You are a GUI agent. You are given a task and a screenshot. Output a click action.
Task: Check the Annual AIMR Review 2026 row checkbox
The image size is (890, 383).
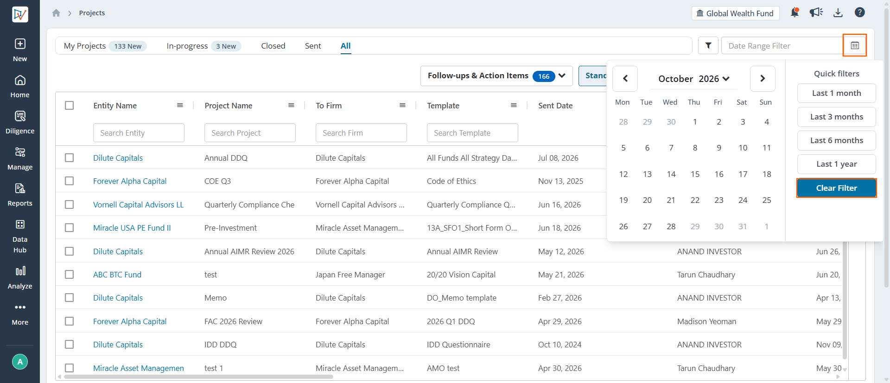pyautogui.click(x=70, y=251)
